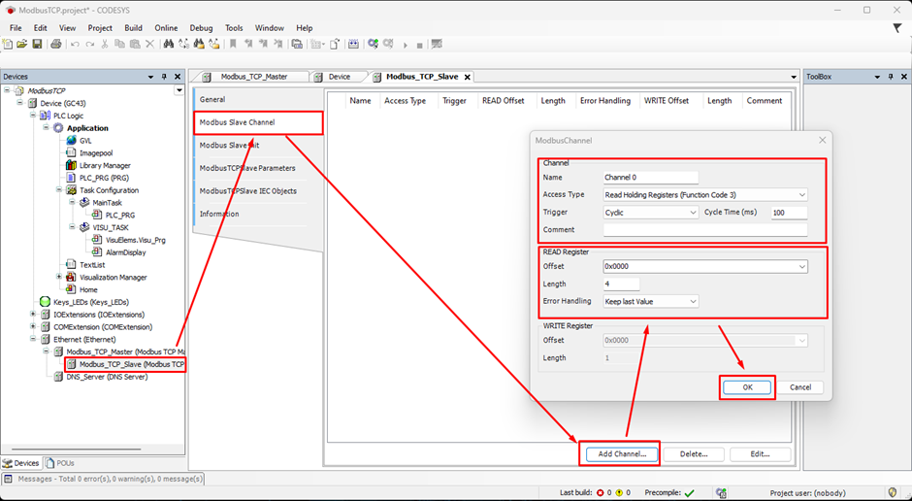
Task: Click the Cycle Time (ms) field
Action: [790, 213]
